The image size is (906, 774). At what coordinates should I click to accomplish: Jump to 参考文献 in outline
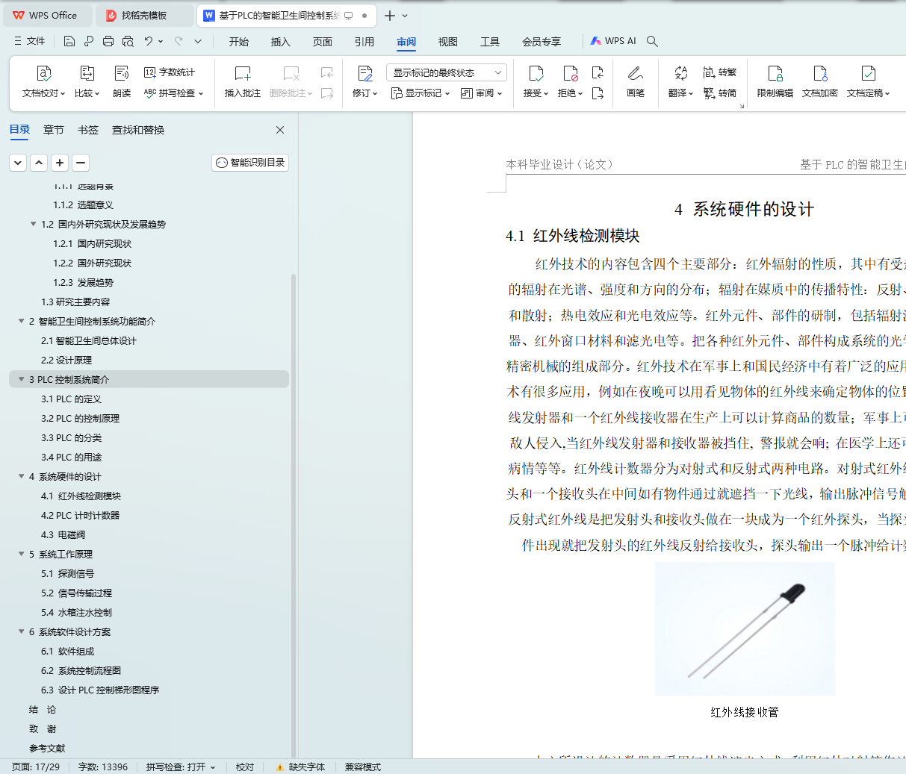pyautogui.click(x=47, y=748)
